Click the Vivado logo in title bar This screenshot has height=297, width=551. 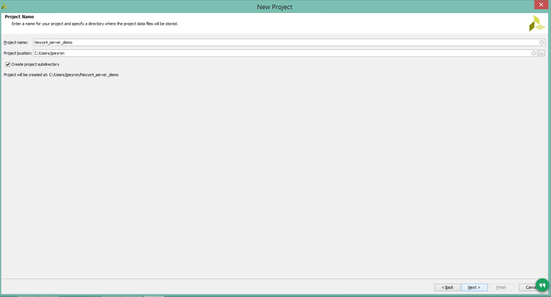(x=4, y=6)
